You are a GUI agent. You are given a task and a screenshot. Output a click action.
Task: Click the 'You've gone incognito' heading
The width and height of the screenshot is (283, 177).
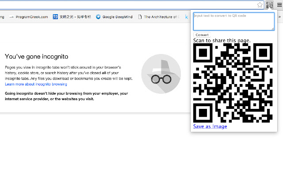pos(36,57)
